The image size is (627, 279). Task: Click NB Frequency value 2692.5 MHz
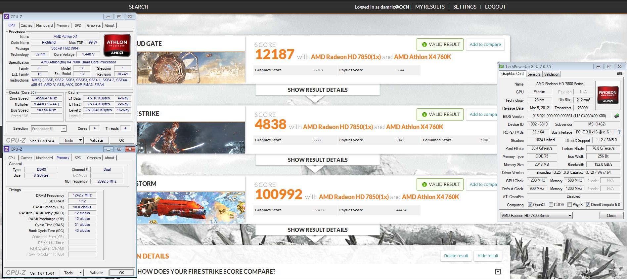pos(107,181)
